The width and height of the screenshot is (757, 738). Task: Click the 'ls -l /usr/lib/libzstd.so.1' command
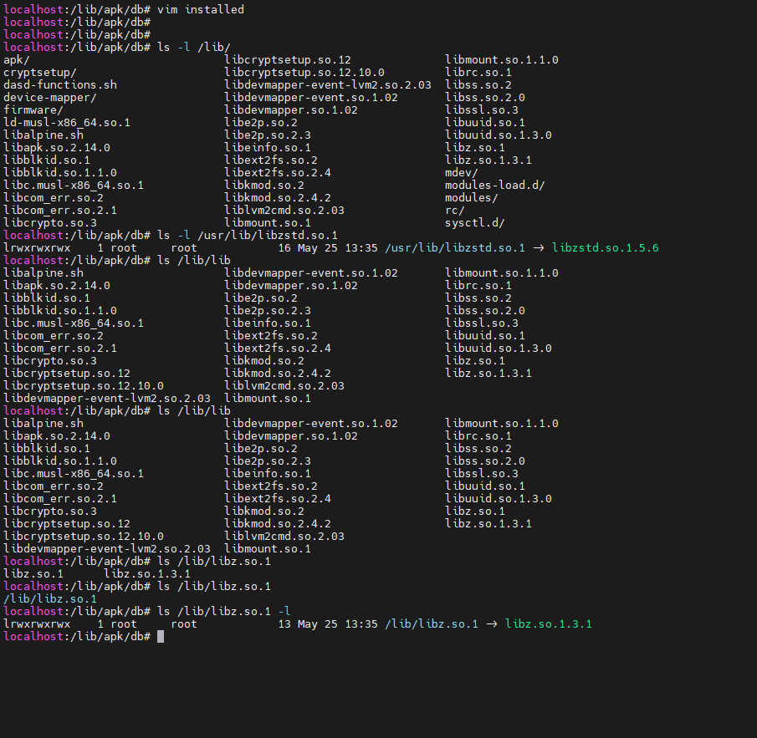coord(248,236)
